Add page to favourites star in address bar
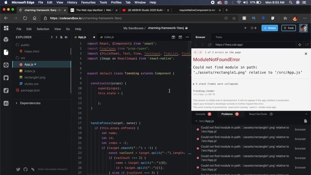The image size is (311, 175). click(x=234, y=18)
